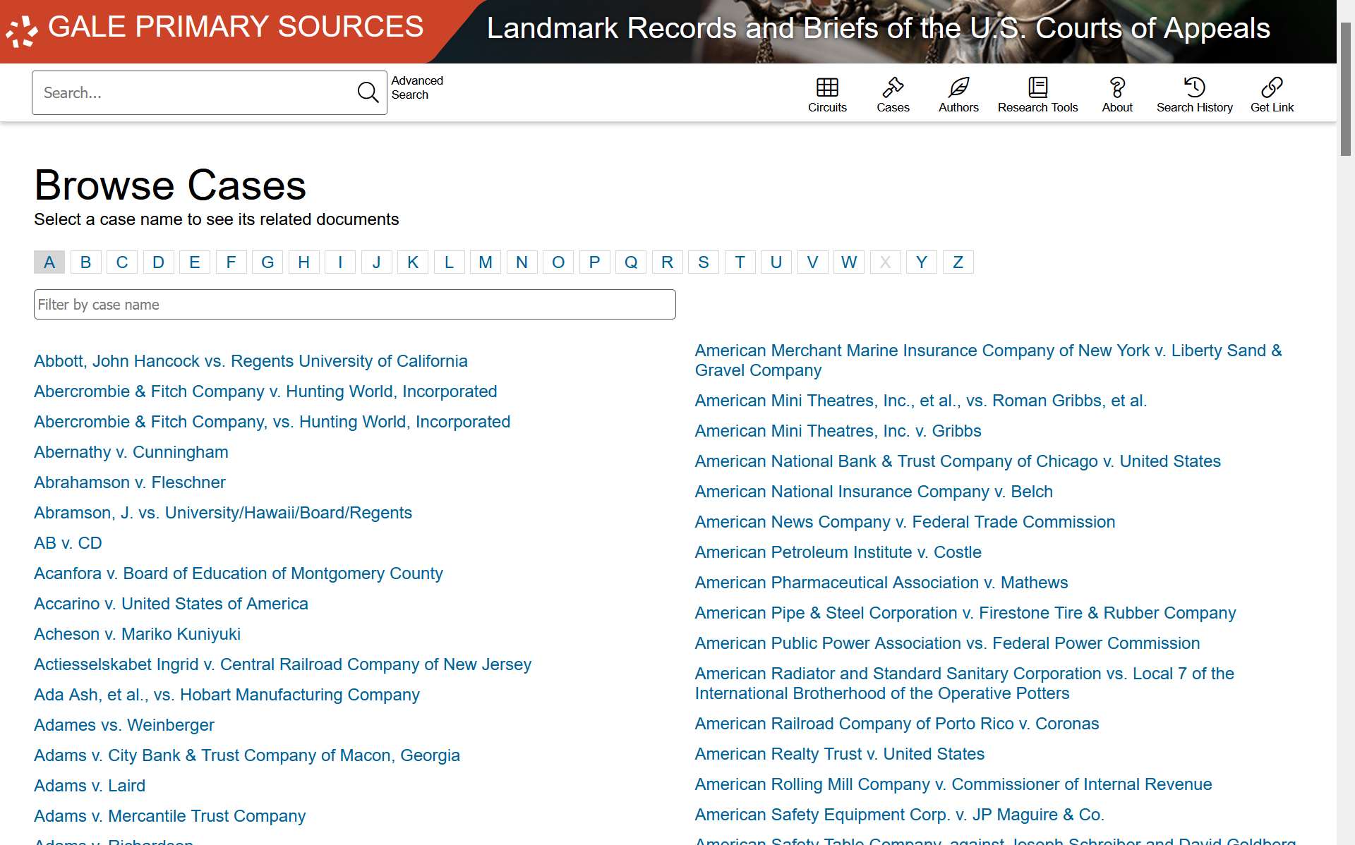Image resolution: width=1355 pixels, height=845 pixels.
Task: Select letter P tab
Action: coord(594,262)
